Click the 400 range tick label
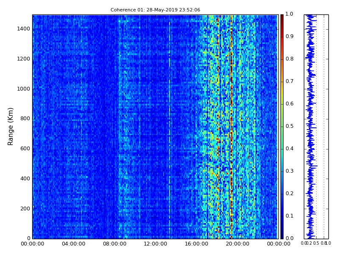 (25, 179)
